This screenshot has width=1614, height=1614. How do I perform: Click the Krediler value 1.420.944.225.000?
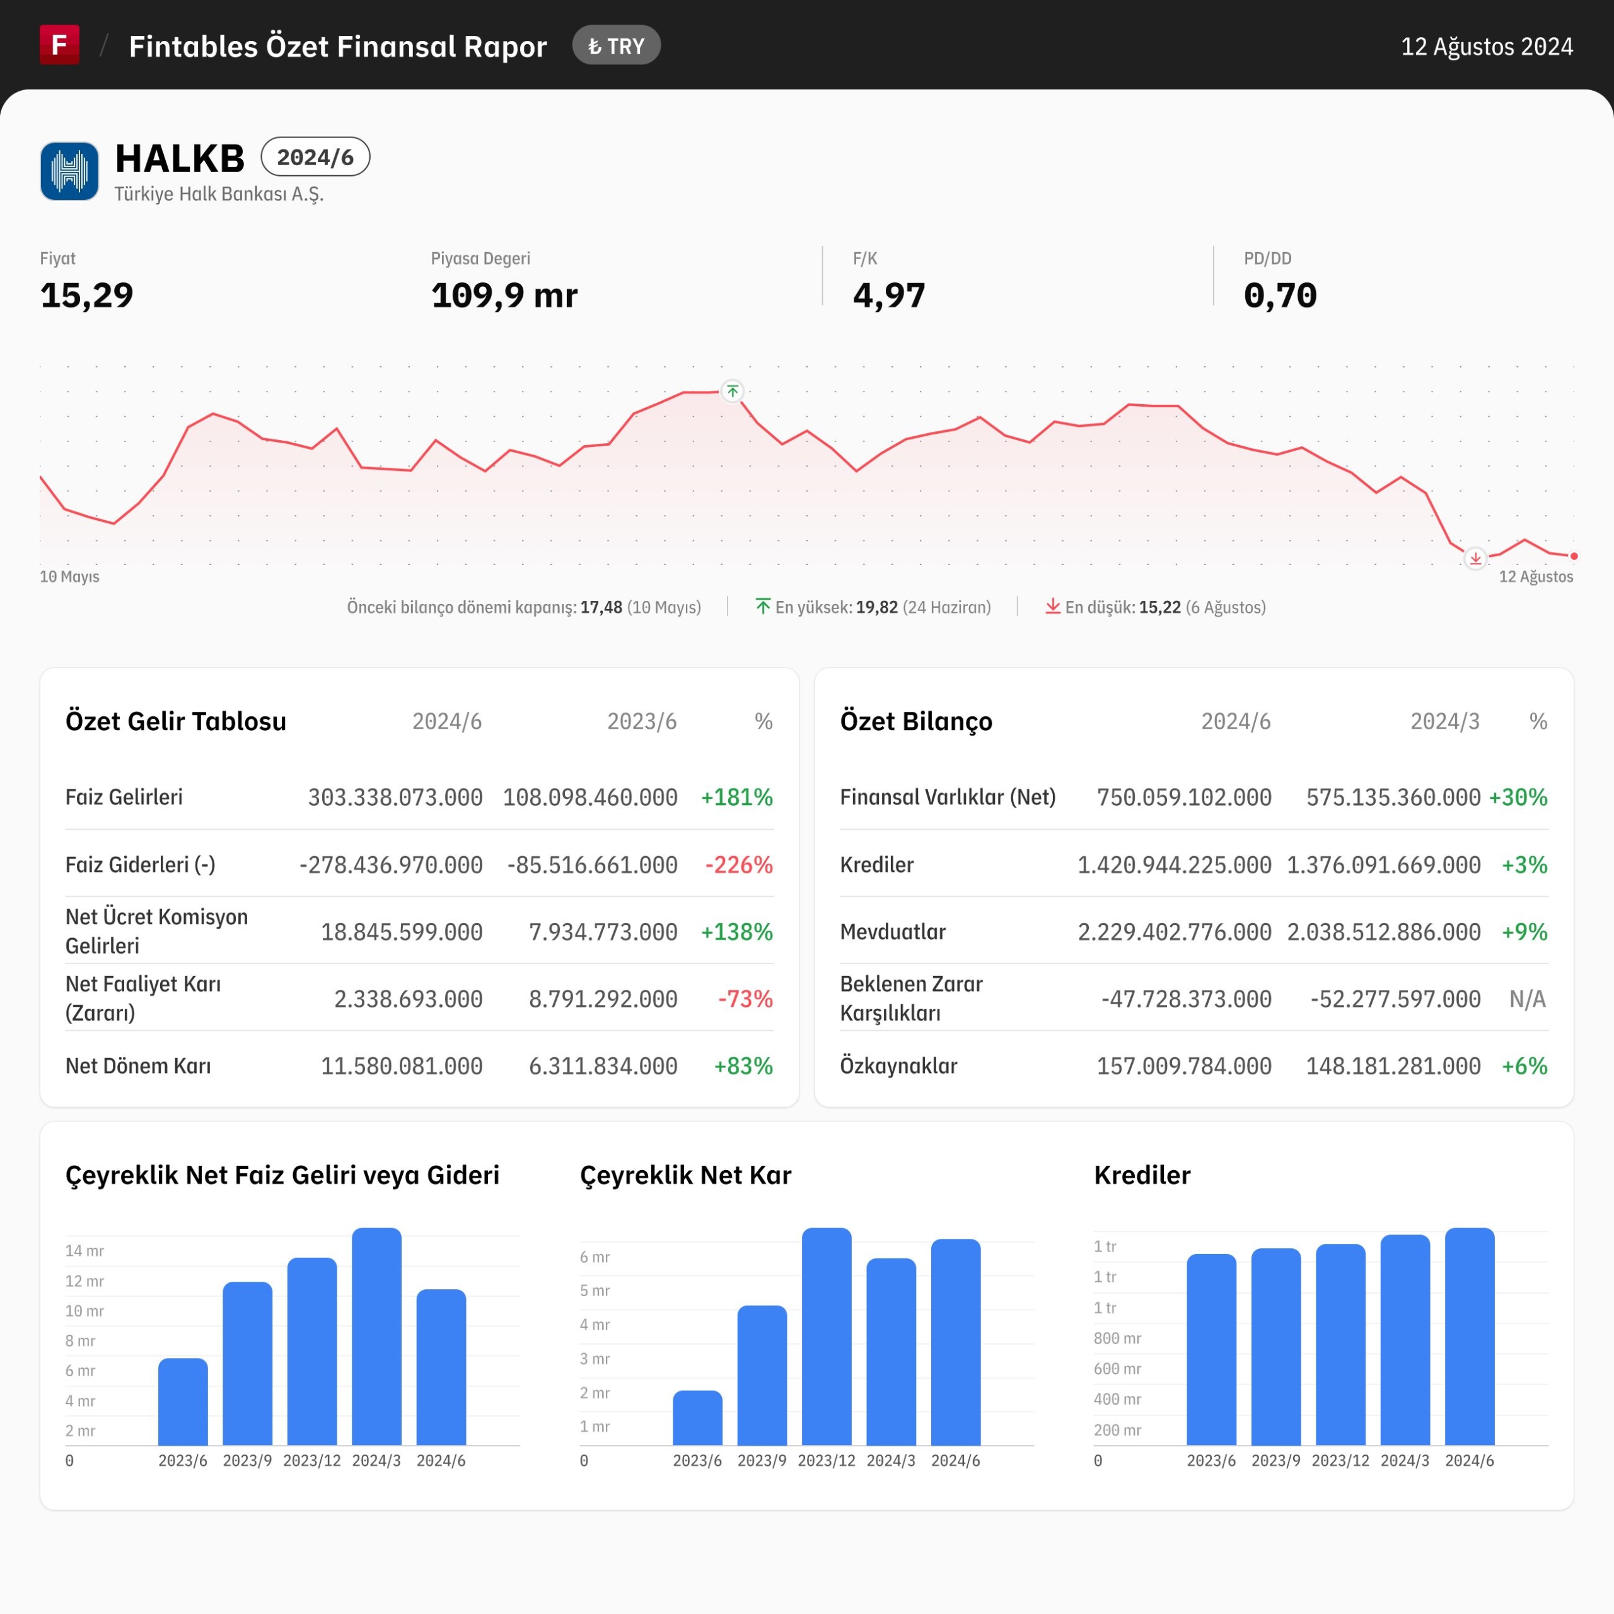1175,864
